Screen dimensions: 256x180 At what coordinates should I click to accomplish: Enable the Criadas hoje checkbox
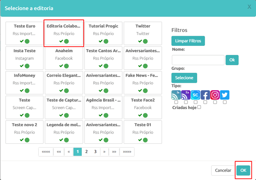point(199,107)
